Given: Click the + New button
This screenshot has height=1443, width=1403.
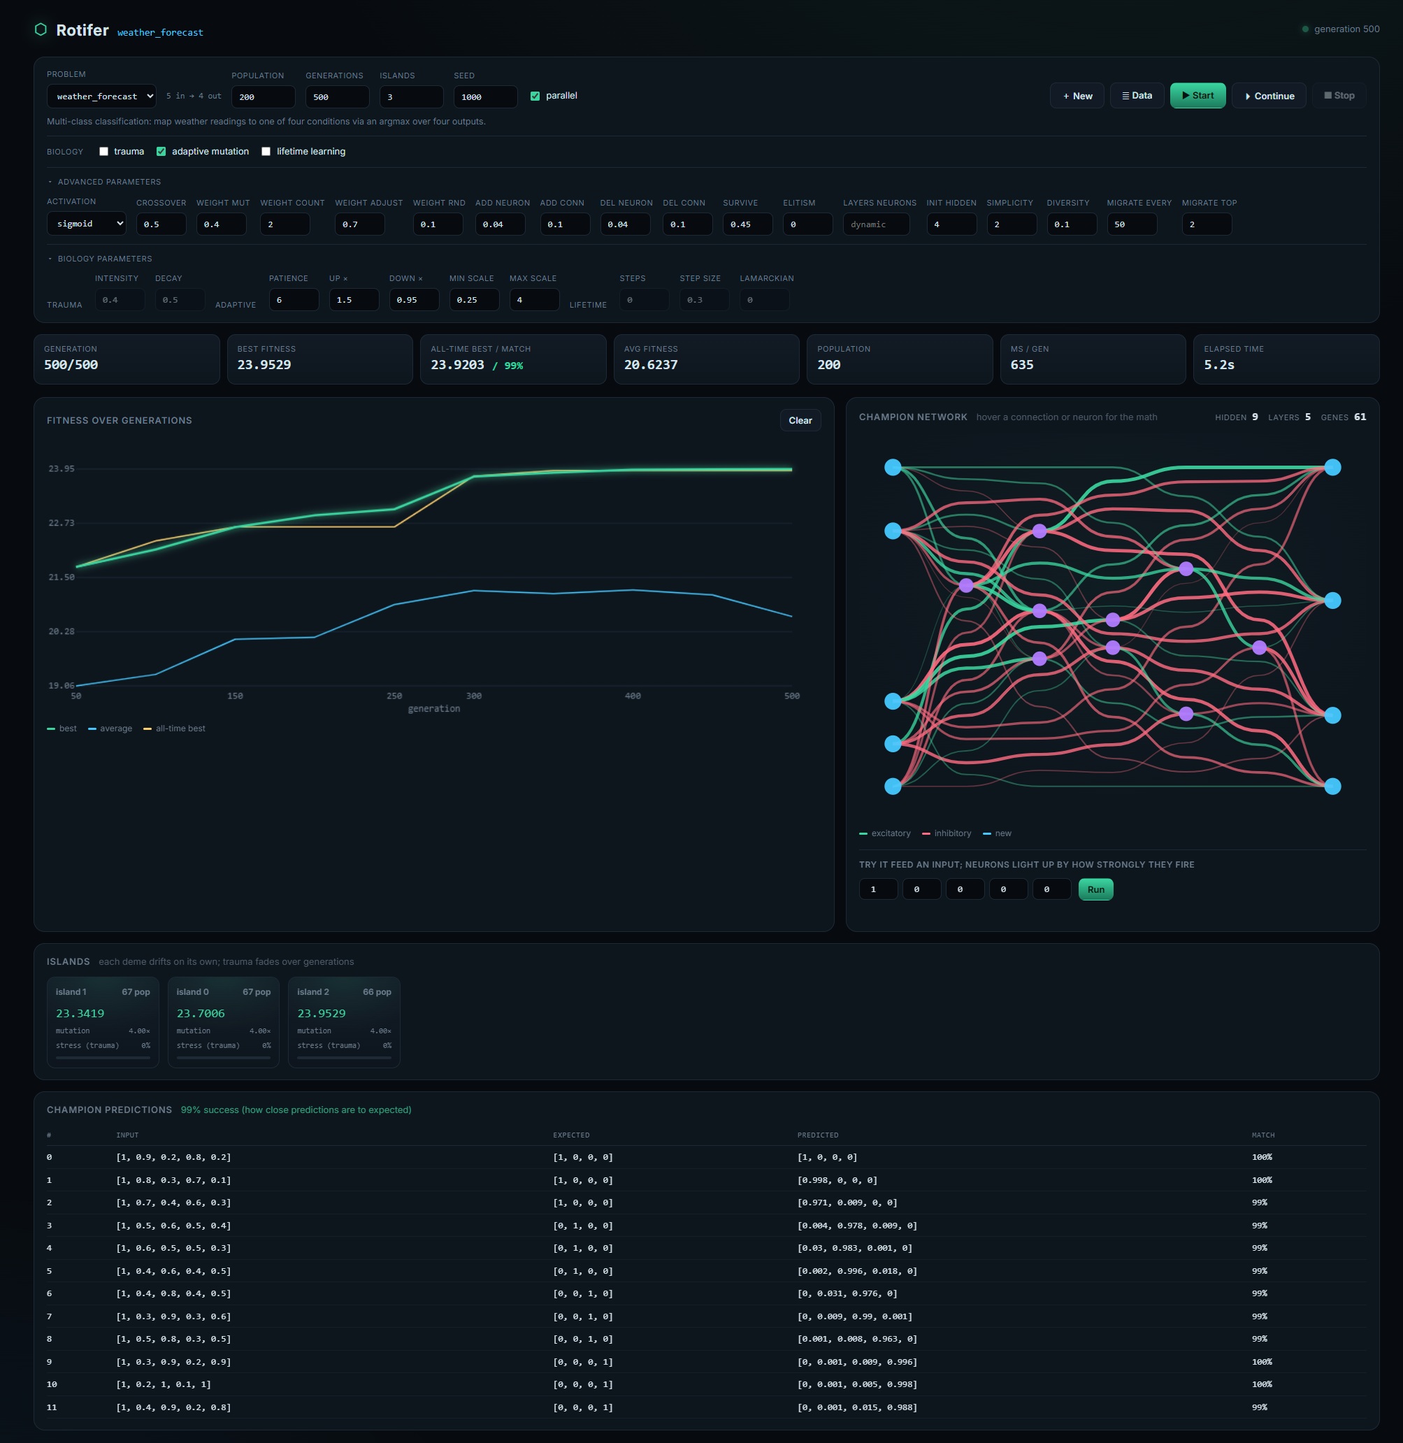Looking at the screenshot, I should [x=1077, y=96].
